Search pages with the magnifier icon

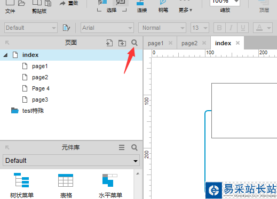tap(134, 43)
